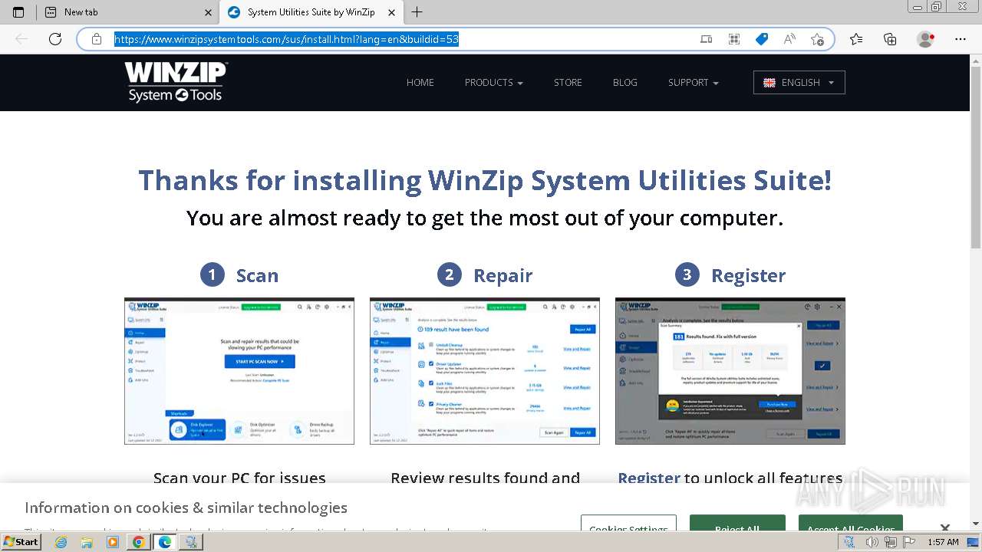The width and height of the screenshot is (982, 552).
Task: Click the cast-to-device icon in the address bar
Action: [x=707, y=39]
